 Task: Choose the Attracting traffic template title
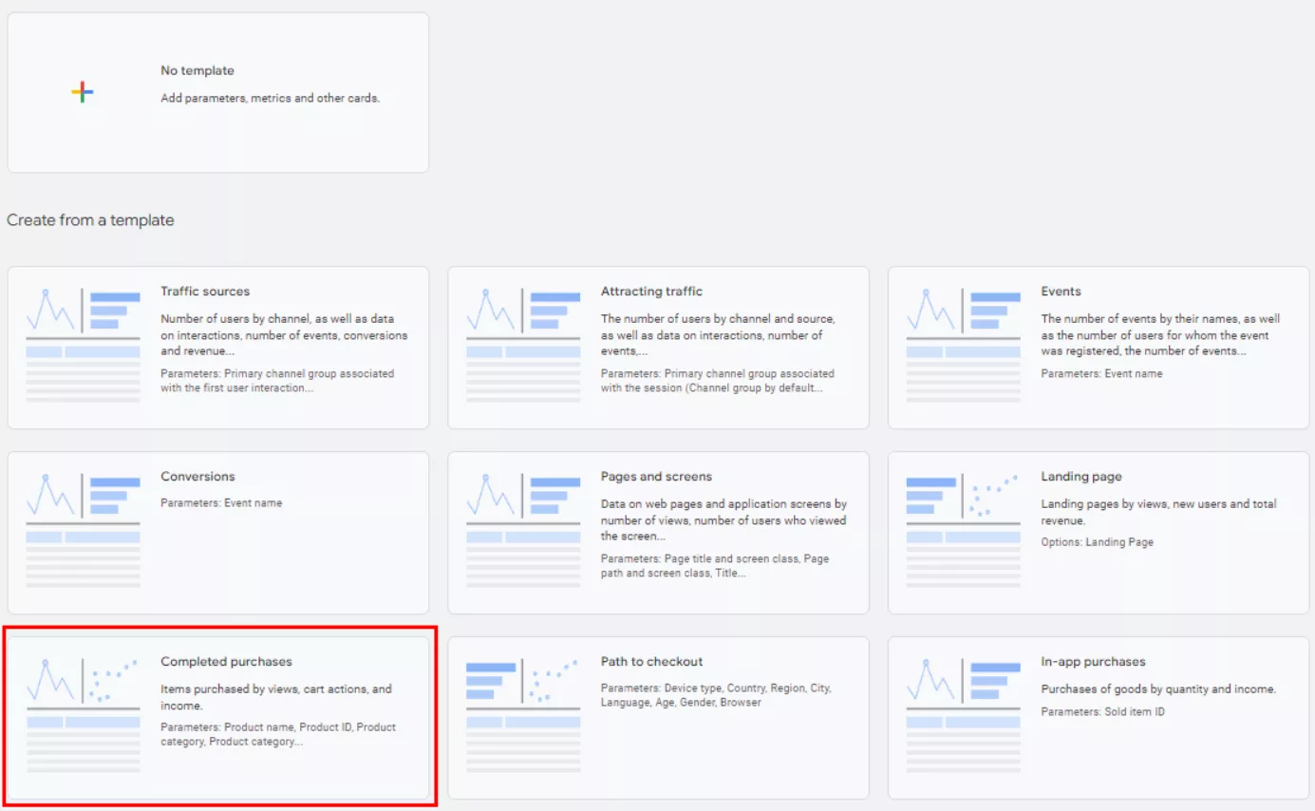[651, 292]
